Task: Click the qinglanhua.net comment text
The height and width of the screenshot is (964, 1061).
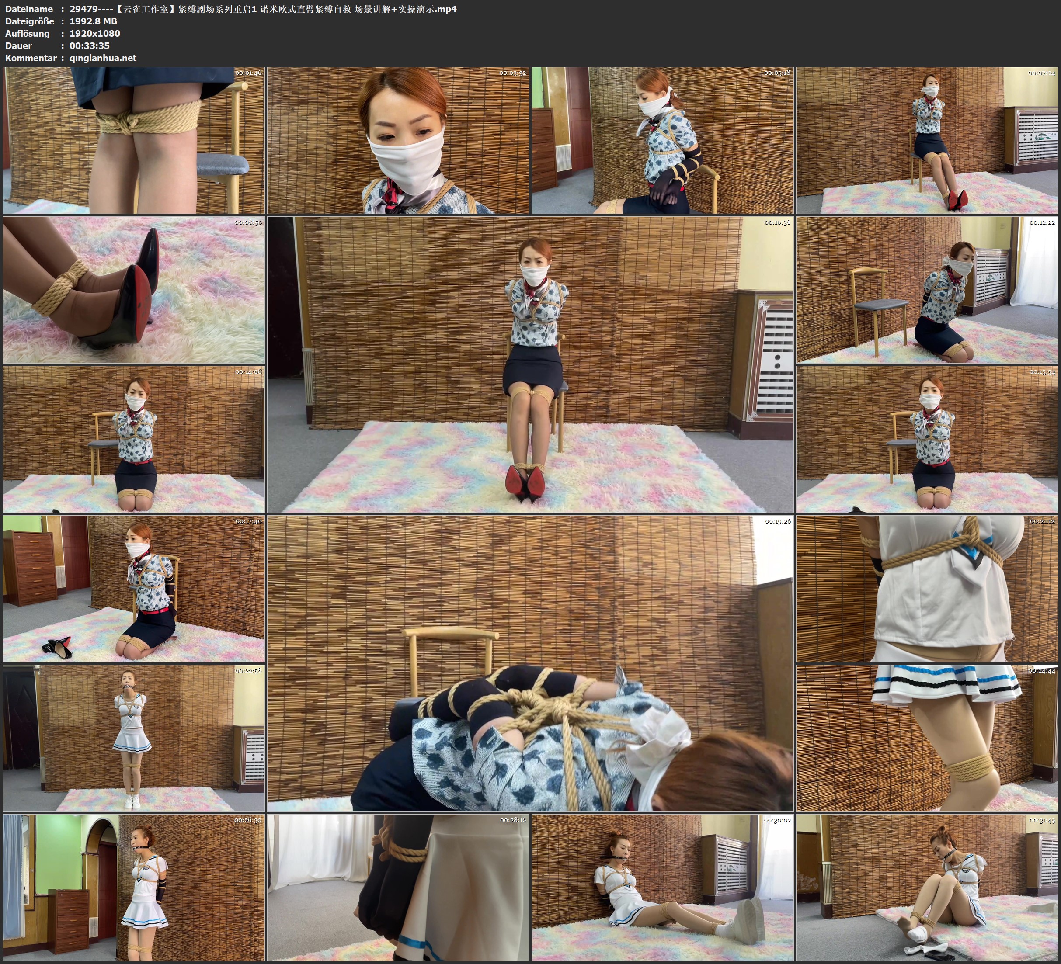Action: click(x=103, y=58)
